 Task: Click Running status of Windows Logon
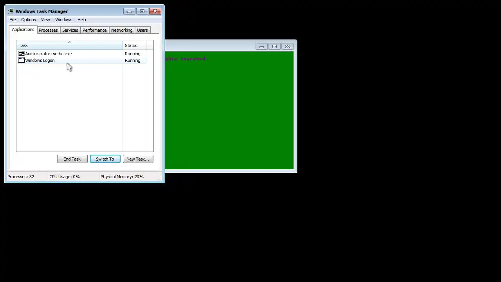click(x=132, y=60)
